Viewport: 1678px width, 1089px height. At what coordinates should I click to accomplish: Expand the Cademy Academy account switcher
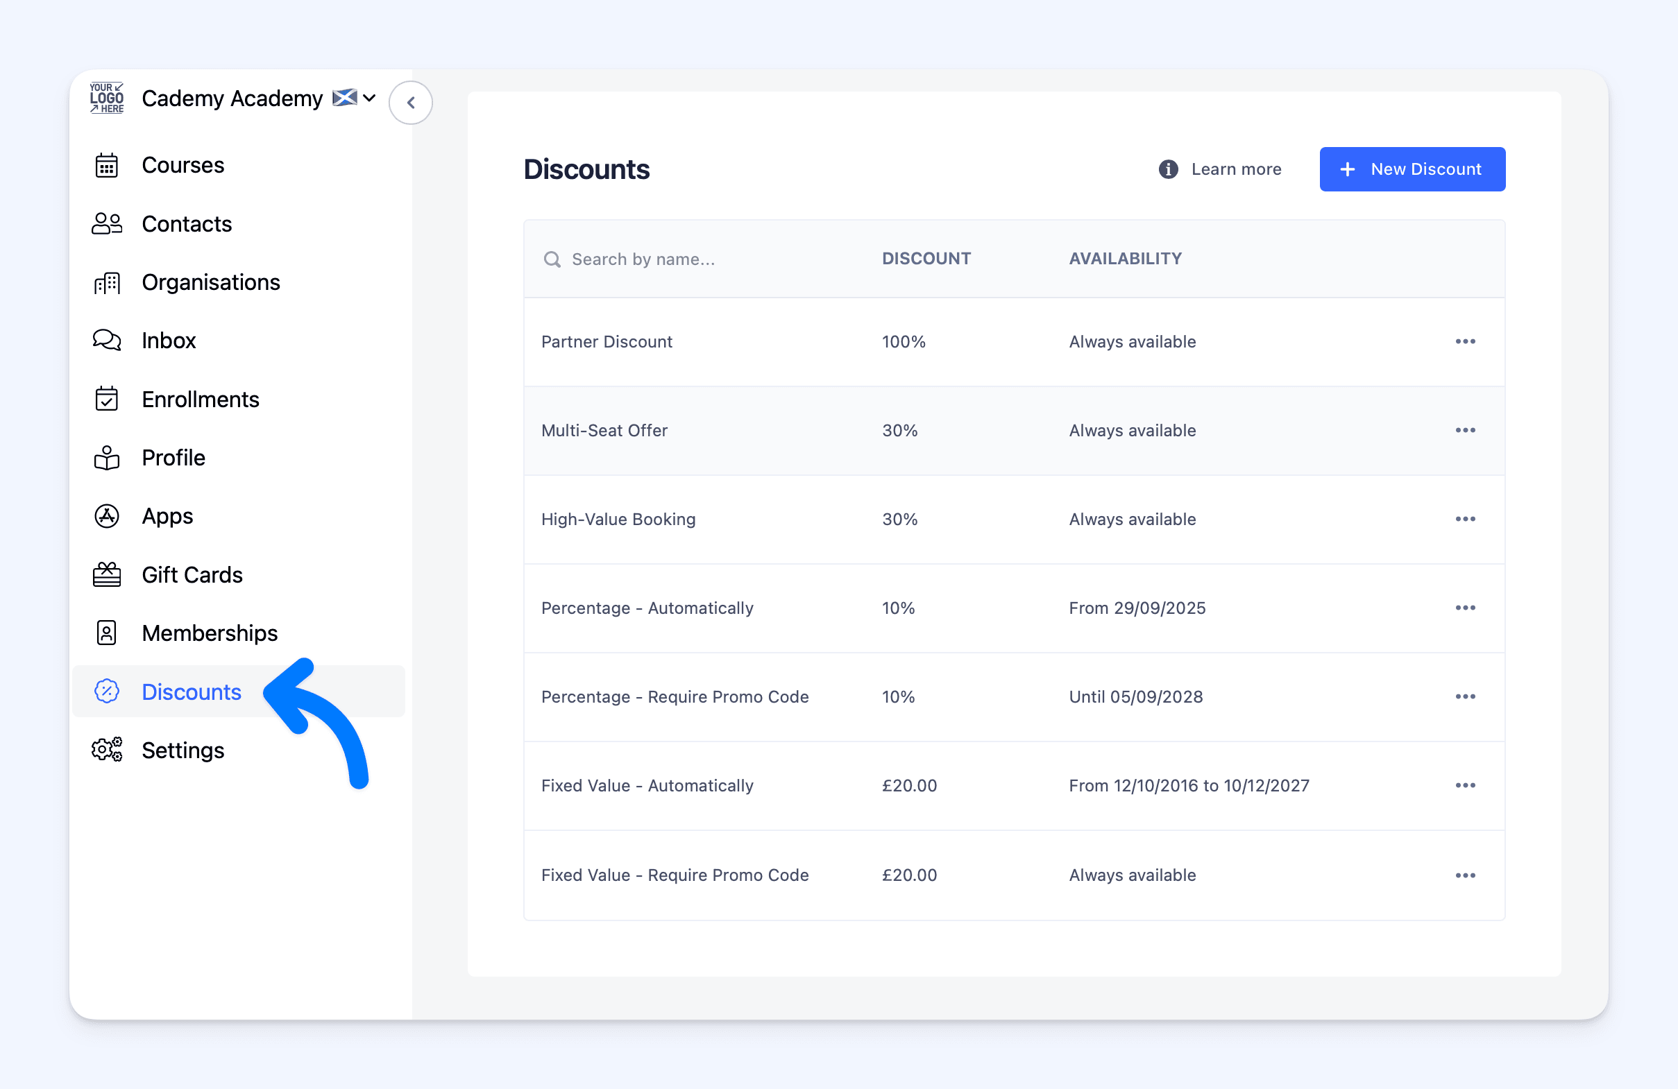[368, 98]
